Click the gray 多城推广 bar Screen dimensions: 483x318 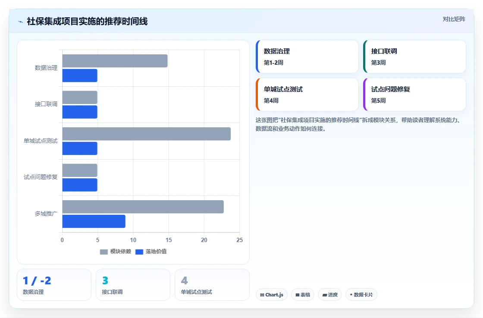tap(143, 207)
